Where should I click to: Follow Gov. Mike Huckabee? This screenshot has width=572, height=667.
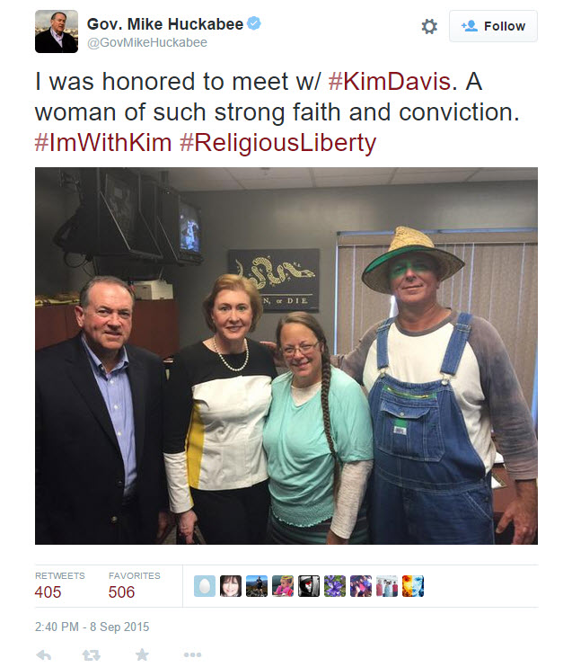(493, 26)
